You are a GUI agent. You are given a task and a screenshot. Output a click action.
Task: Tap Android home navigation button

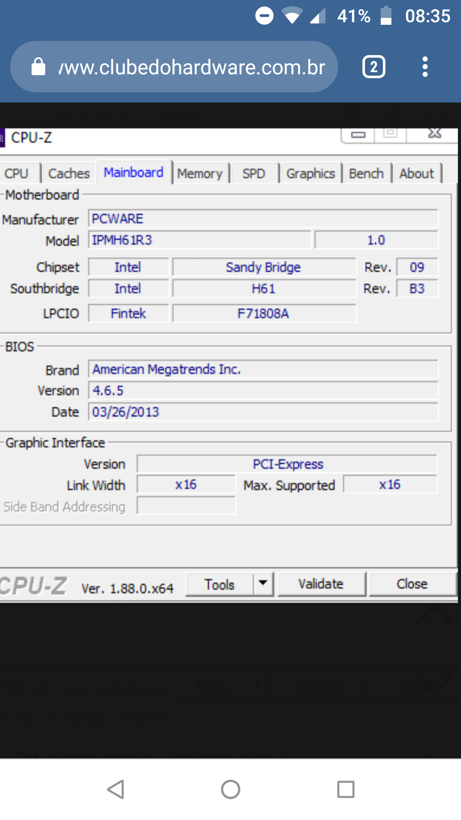pos(230,789)
